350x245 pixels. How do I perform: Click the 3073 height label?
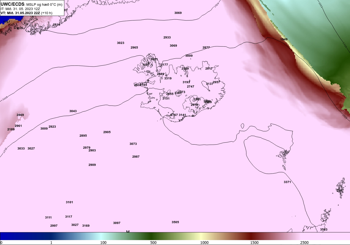133,144
